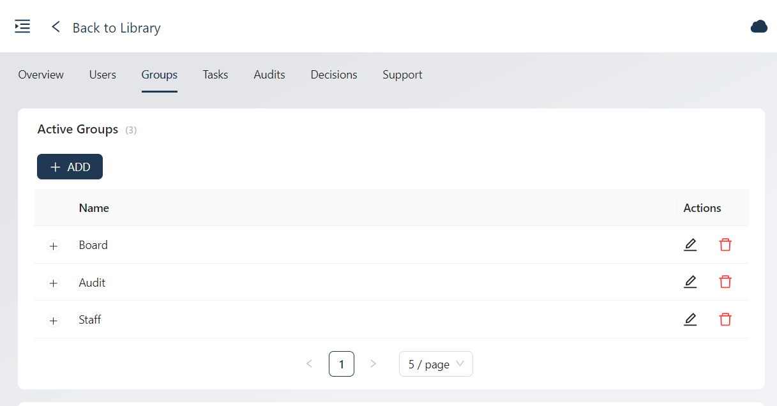Delete the Staff group
This screenshot has height=406, width=777.
tap(725, 319)
